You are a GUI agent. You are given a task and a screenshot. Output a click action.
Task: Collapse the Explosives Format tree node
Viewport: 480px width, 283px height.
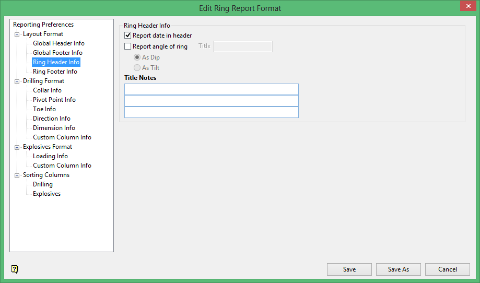click(17, 147)
